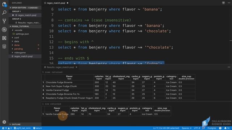This screenshot has height=130, width=232.
Task: Click the Ln 17, Col 49 cursor position
Action: click(x=166, y=128)
